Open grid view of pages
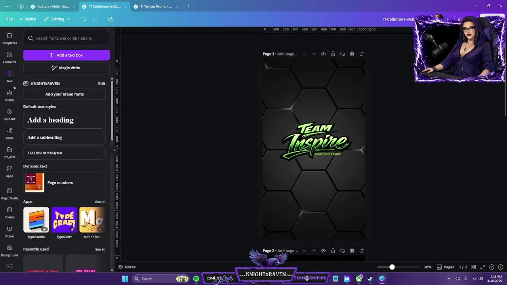Viewport: 507px width, 285px height. coord(473,267)
